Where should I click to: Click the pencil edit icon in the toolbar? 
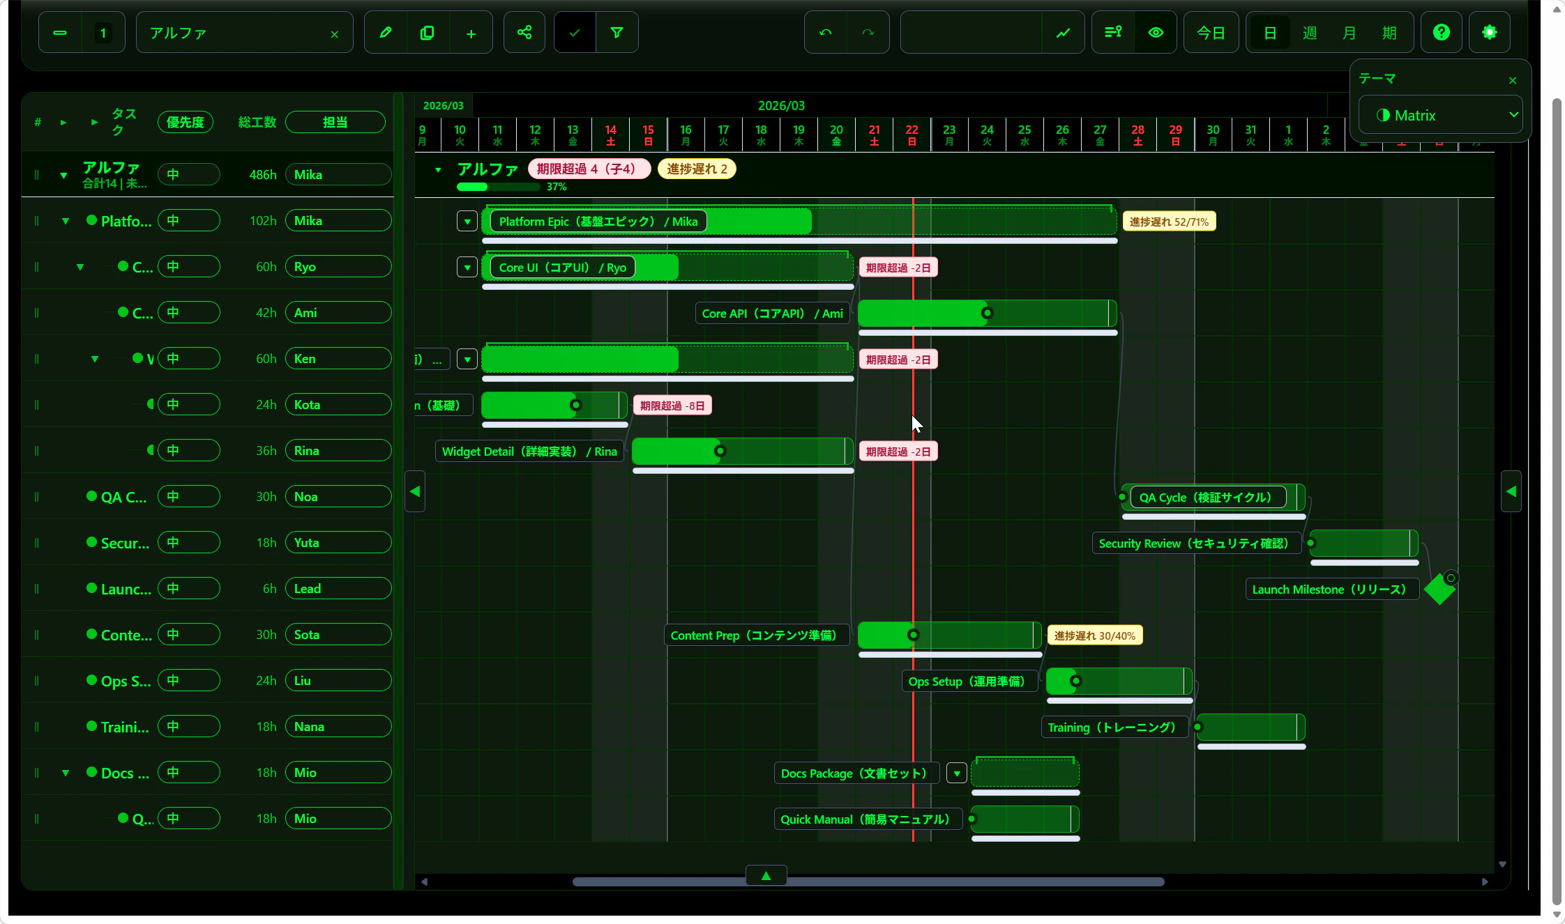(385, 33)
